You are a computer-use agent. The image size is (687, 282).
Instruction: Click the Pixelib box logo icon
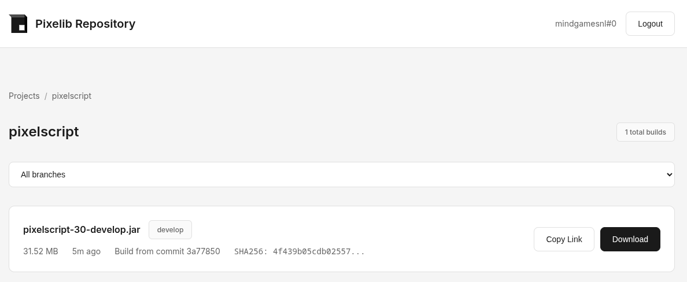[19, 24]
